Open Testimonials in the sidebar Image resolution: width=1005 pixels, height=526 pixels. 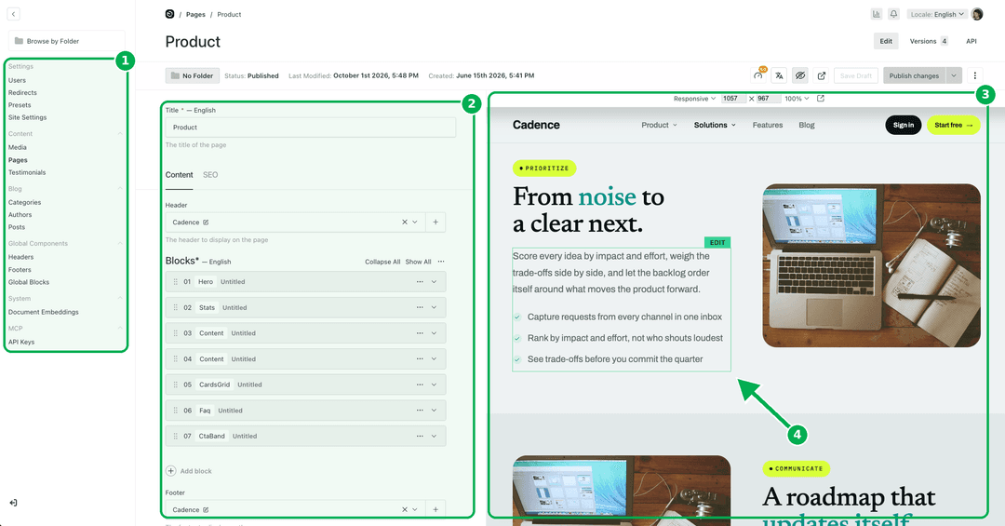pos(27,172)
